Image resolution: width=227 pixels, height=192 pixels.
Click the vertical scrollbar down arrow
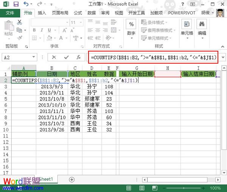[224, 173]
